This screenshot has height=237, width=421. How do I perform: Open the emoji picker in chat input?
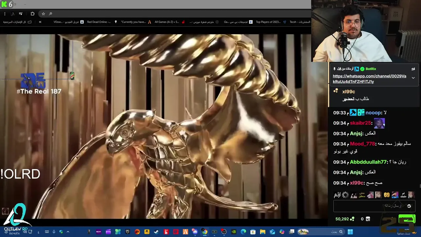coord(409,206)
